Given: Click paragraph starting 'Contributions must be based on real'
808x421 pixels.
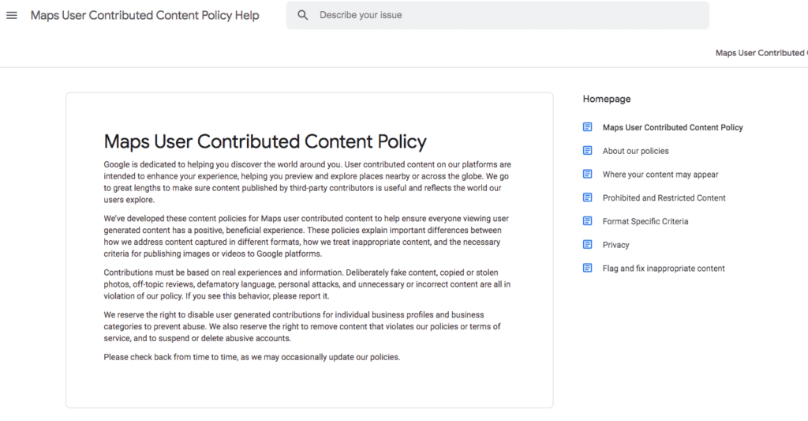Looking at the screenshot, I should click(307, 284).
